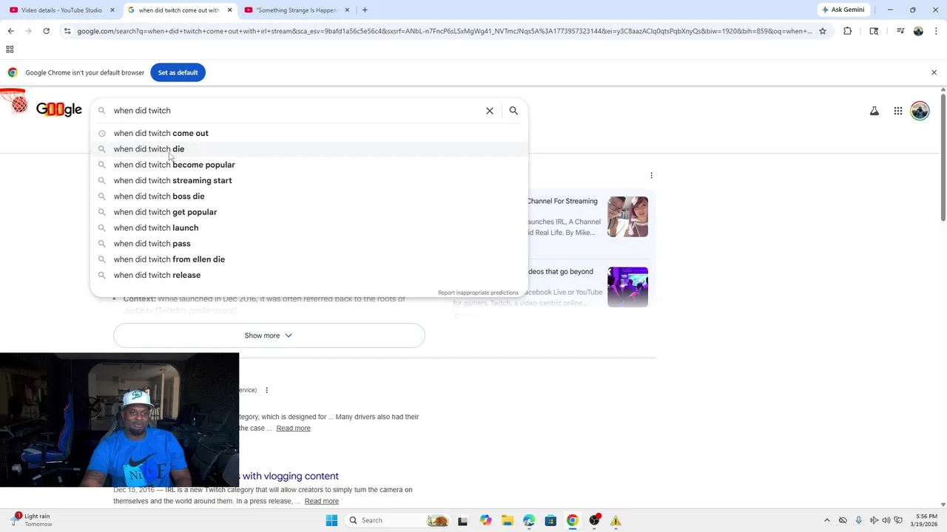Click Report inappropriate predictions link
The width and height of the screenshot is (947, 532).
coord(478,293)
